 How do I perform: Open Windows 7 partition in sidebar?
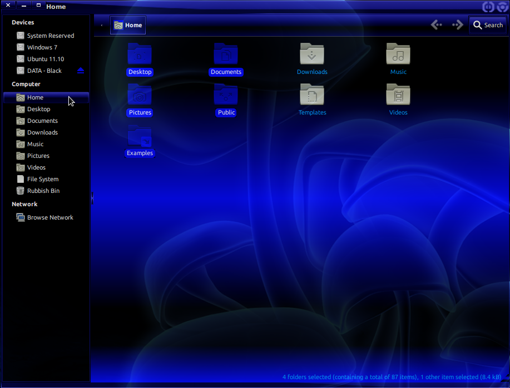pos(46,47)
